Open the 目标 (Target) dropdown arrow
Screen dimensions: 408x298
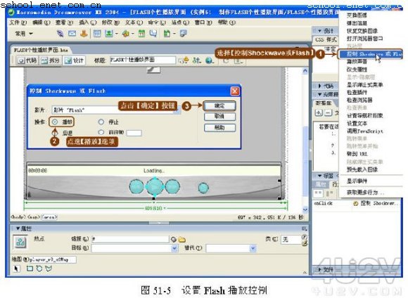[x=174, y=249]
